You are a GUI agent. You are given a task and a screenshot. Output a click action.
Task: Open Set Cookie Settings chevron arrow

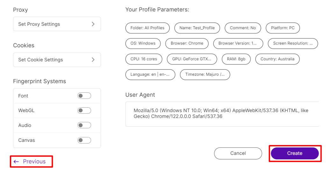click(x=93, y=60)
